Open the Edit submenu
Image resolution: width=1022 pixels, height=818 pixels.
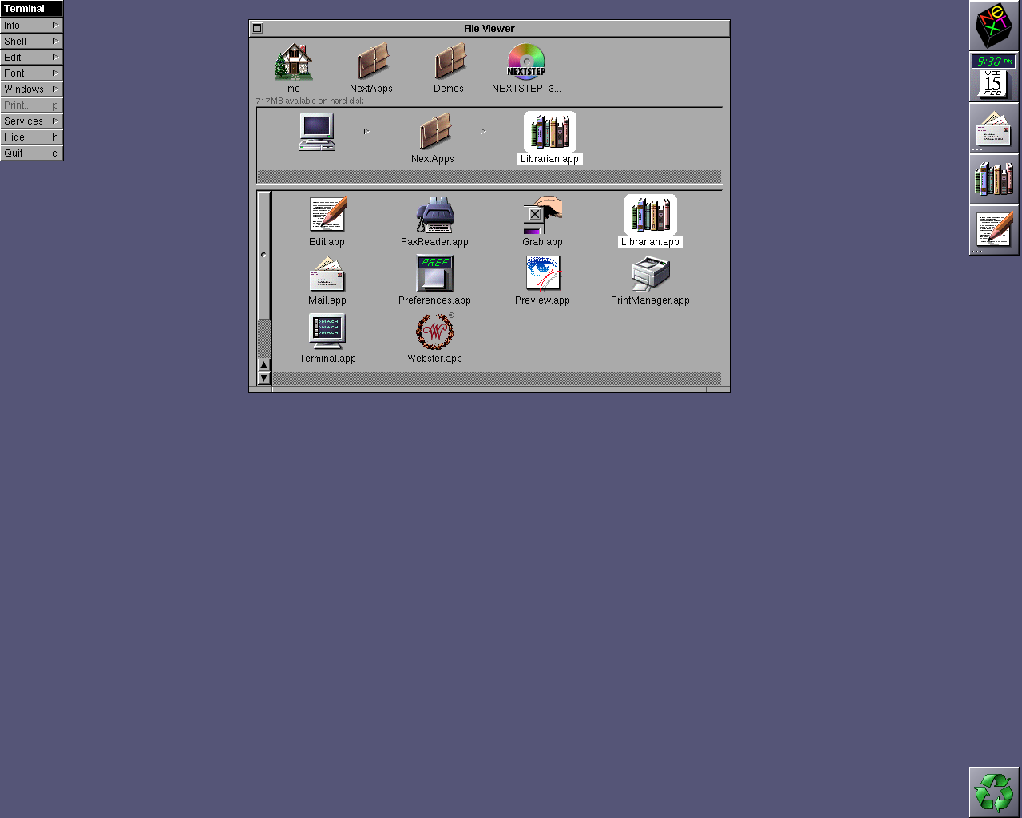(31, 58)
